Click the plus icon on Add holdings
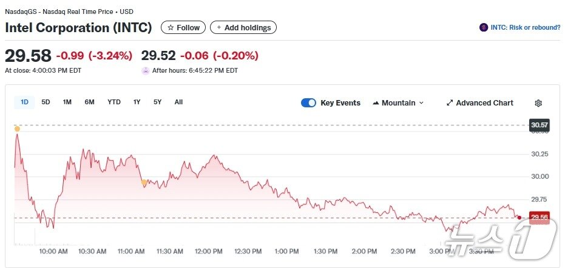The height and width of the screenshot is (268, 565). pos(218,27)
